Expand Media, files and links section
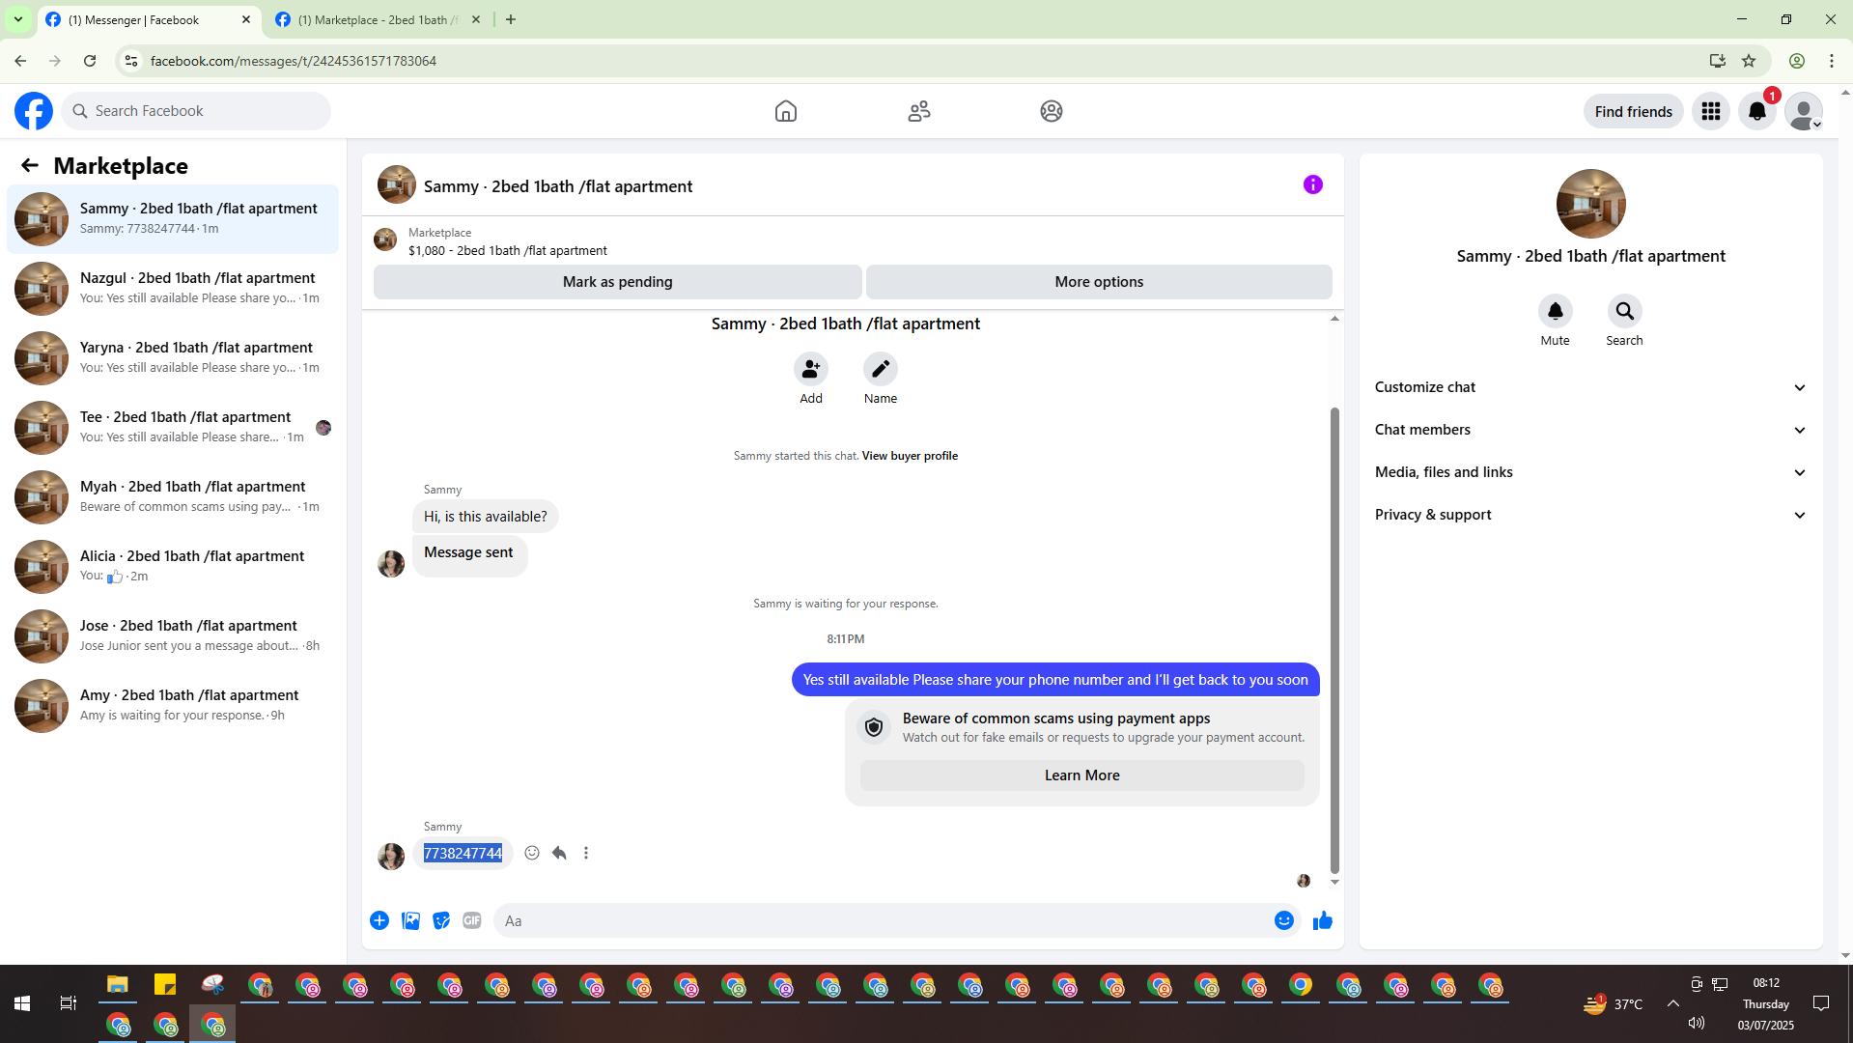 click(x=1590, y=472)
